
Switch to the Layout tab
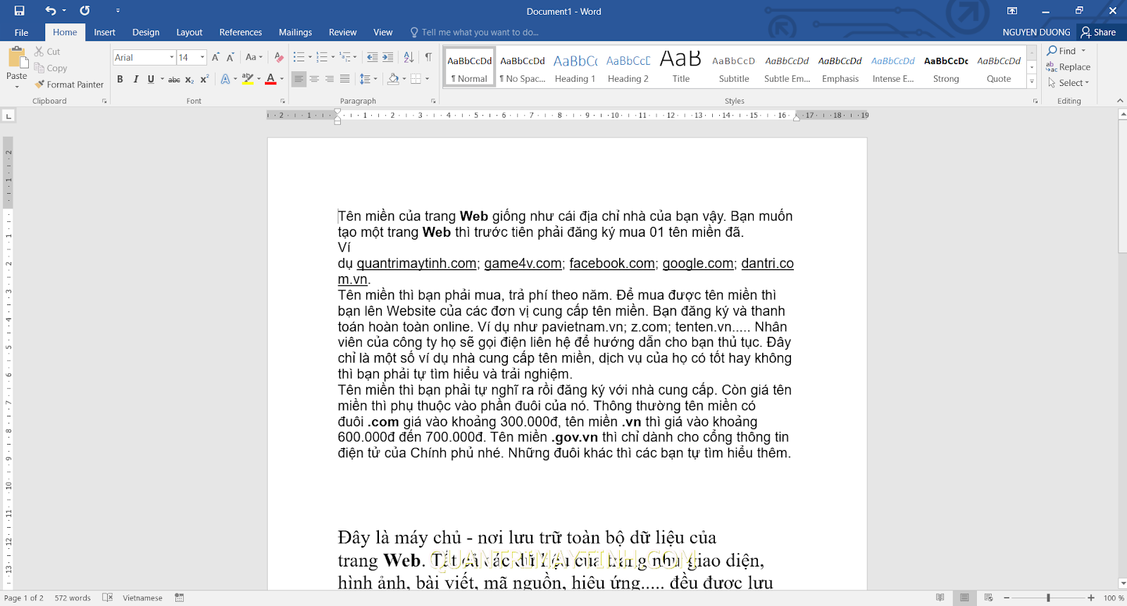tap(189, 32)
